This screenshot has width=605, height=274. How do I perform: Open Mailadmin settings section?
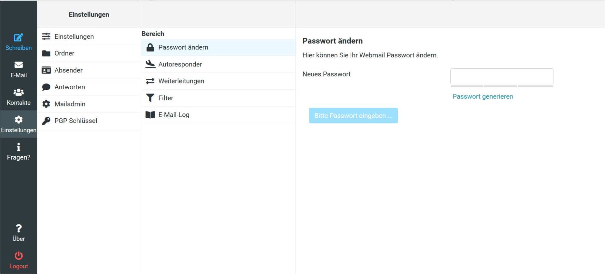70,104
